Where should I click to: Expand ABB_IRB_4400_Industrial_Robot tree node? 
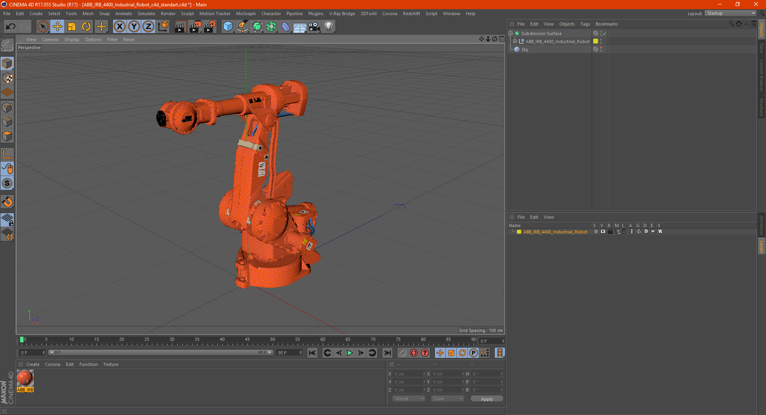(x=515, y=41)
